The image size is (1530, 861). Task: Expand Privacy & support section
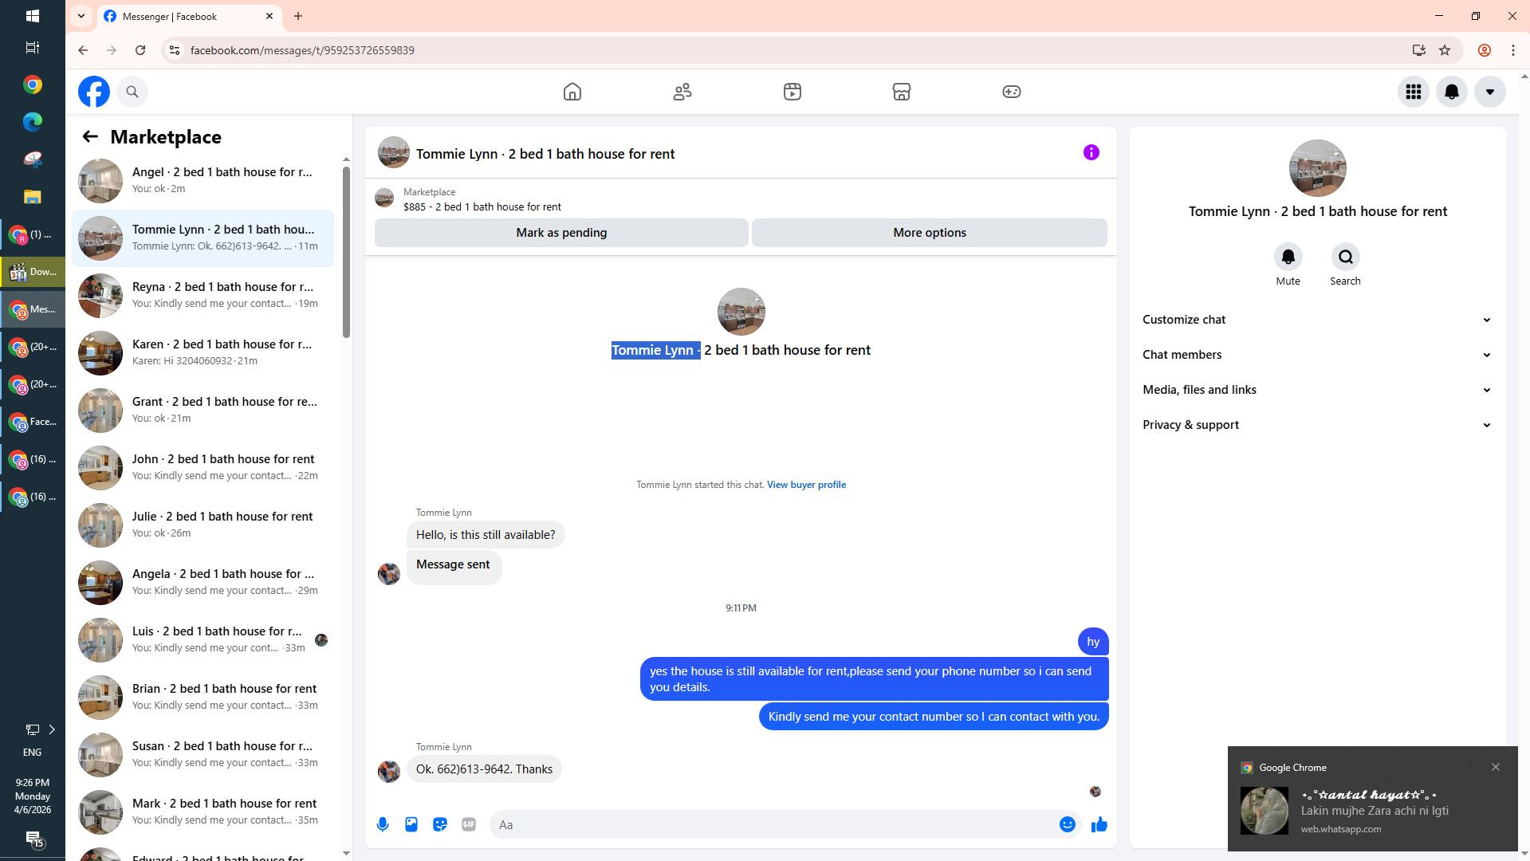pyautogui.click(x=1317, y=425)
